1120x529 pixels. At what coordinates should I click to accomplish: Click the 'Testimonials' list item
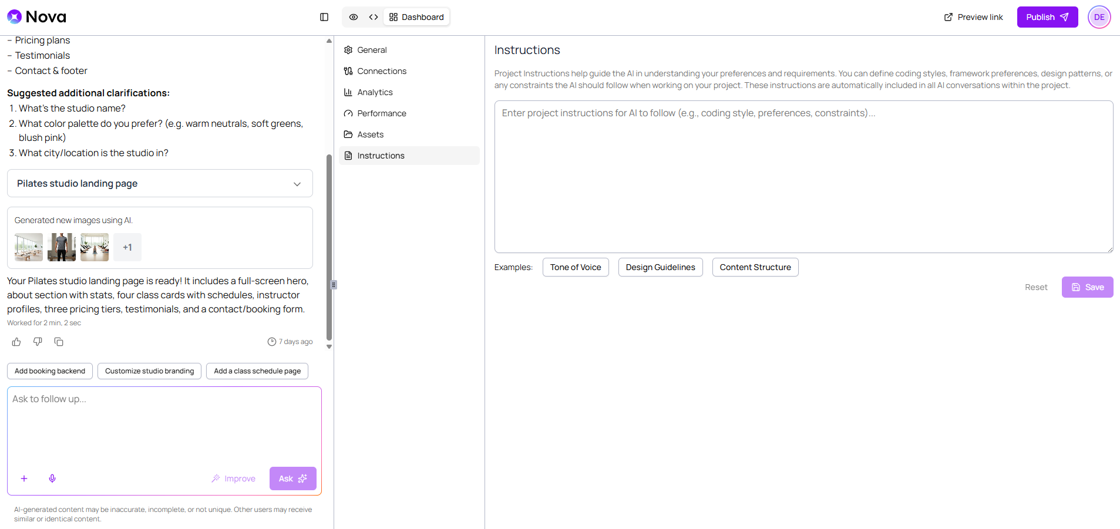42,55
